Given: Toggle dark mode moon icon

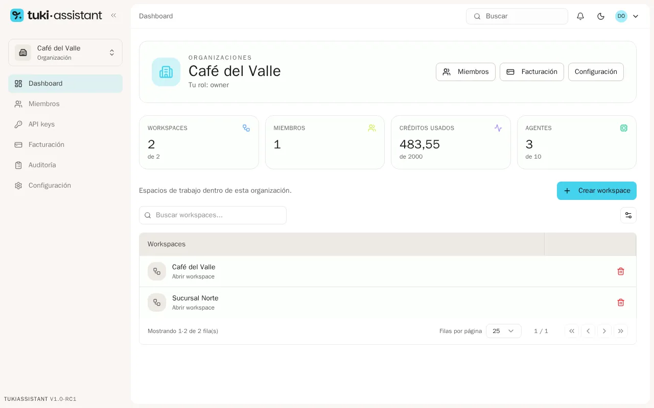Looking at the screenshot, I should click(x=601, y=16).
